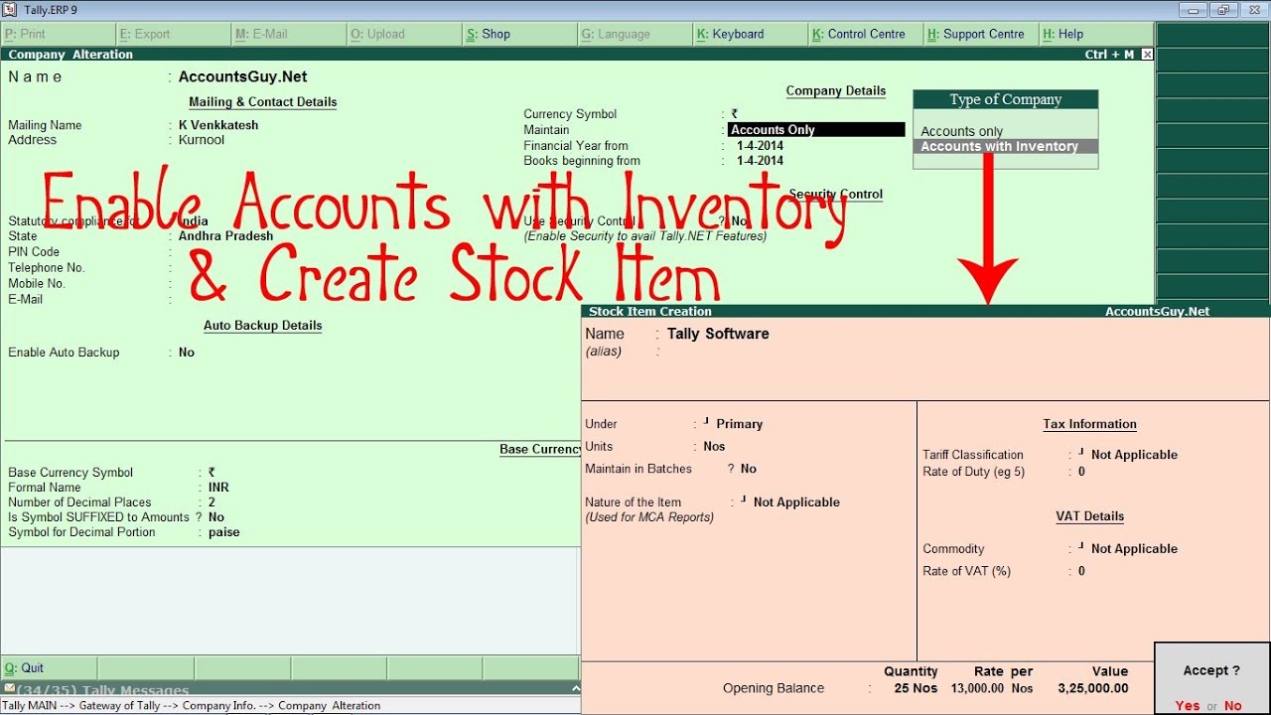
Task: Minimize the Tally.ERP 9 window
Action: [1195, 10]
